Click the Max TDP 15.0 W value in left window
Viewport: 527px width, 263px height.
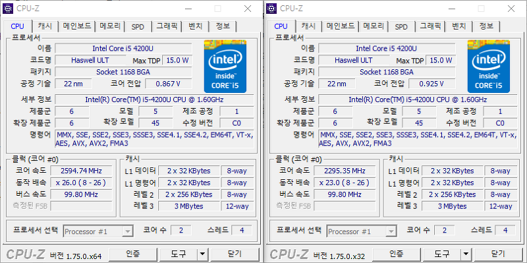point(177,60)
